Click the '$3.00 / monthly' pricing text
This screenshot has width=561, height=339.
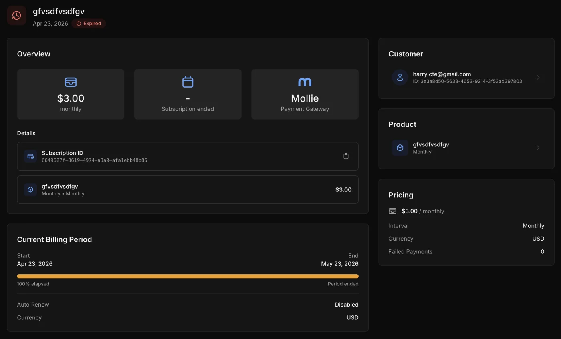tap(423, 211)
